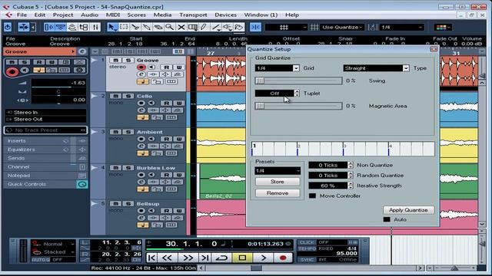Screen dimensions: 492x276
Task: Click the transport Record button
Action: click(x=283, y=258)
